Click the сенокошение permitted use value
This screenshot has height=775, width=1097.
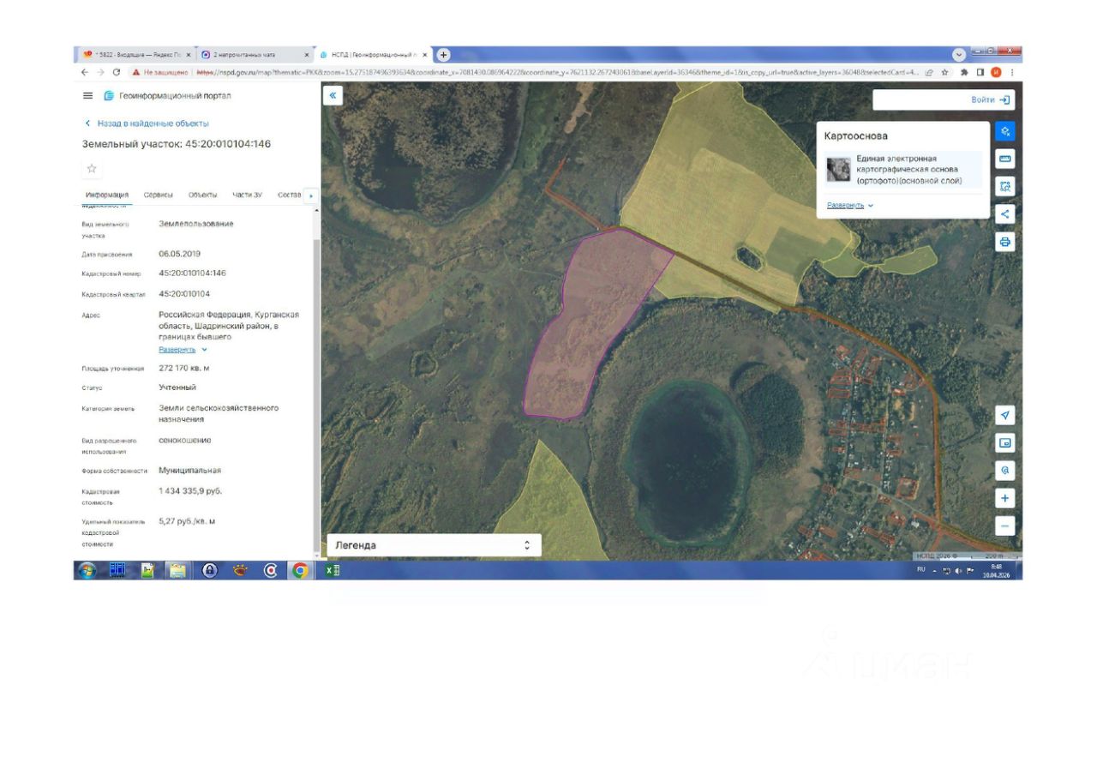pyautogui.click(x=185, y=441)
